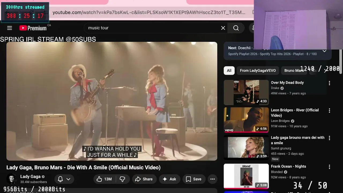Select the "All" filter chip

pos(229,70)
